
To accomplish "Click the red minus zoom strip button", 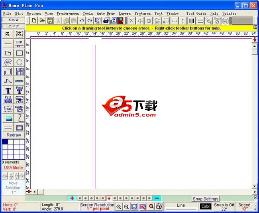I will coord(157,198).
